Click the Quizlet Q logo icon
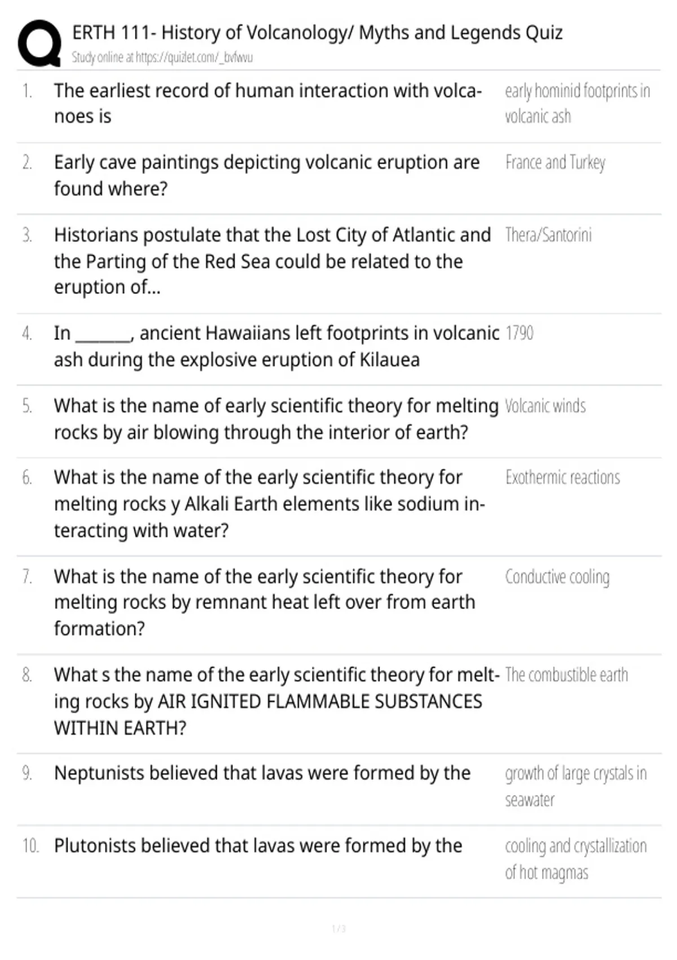This screenshot has height=960, width=677. (39, 44)
